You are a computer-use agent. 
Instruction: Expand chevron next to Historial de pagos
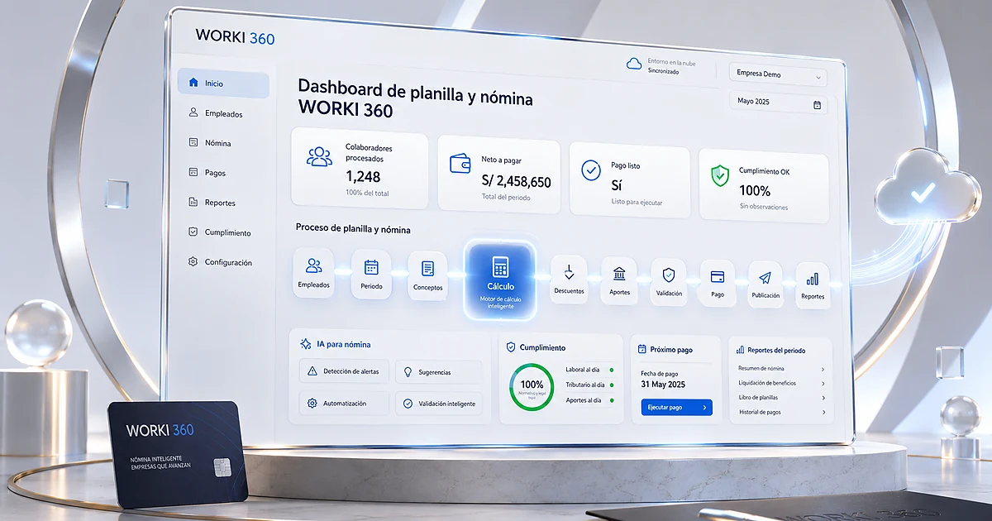coord(823,412)
